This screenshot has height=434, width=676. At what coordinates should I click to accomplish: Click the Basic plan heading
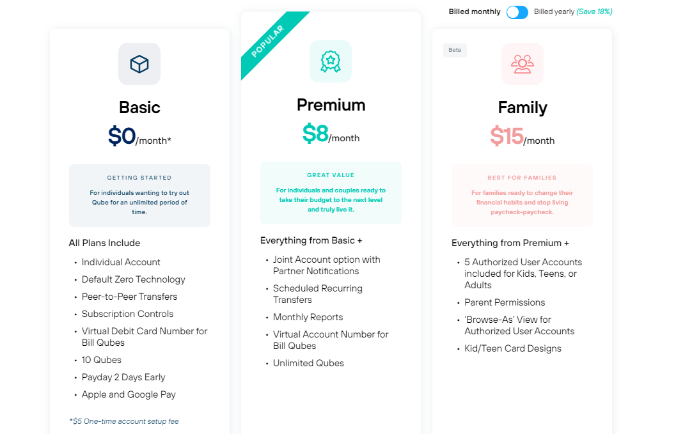[x=139, y=107]
